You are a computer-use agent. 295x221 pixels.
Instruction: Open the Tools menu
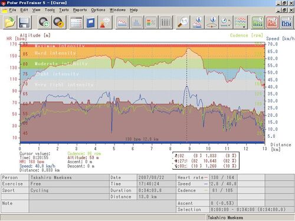50,10
